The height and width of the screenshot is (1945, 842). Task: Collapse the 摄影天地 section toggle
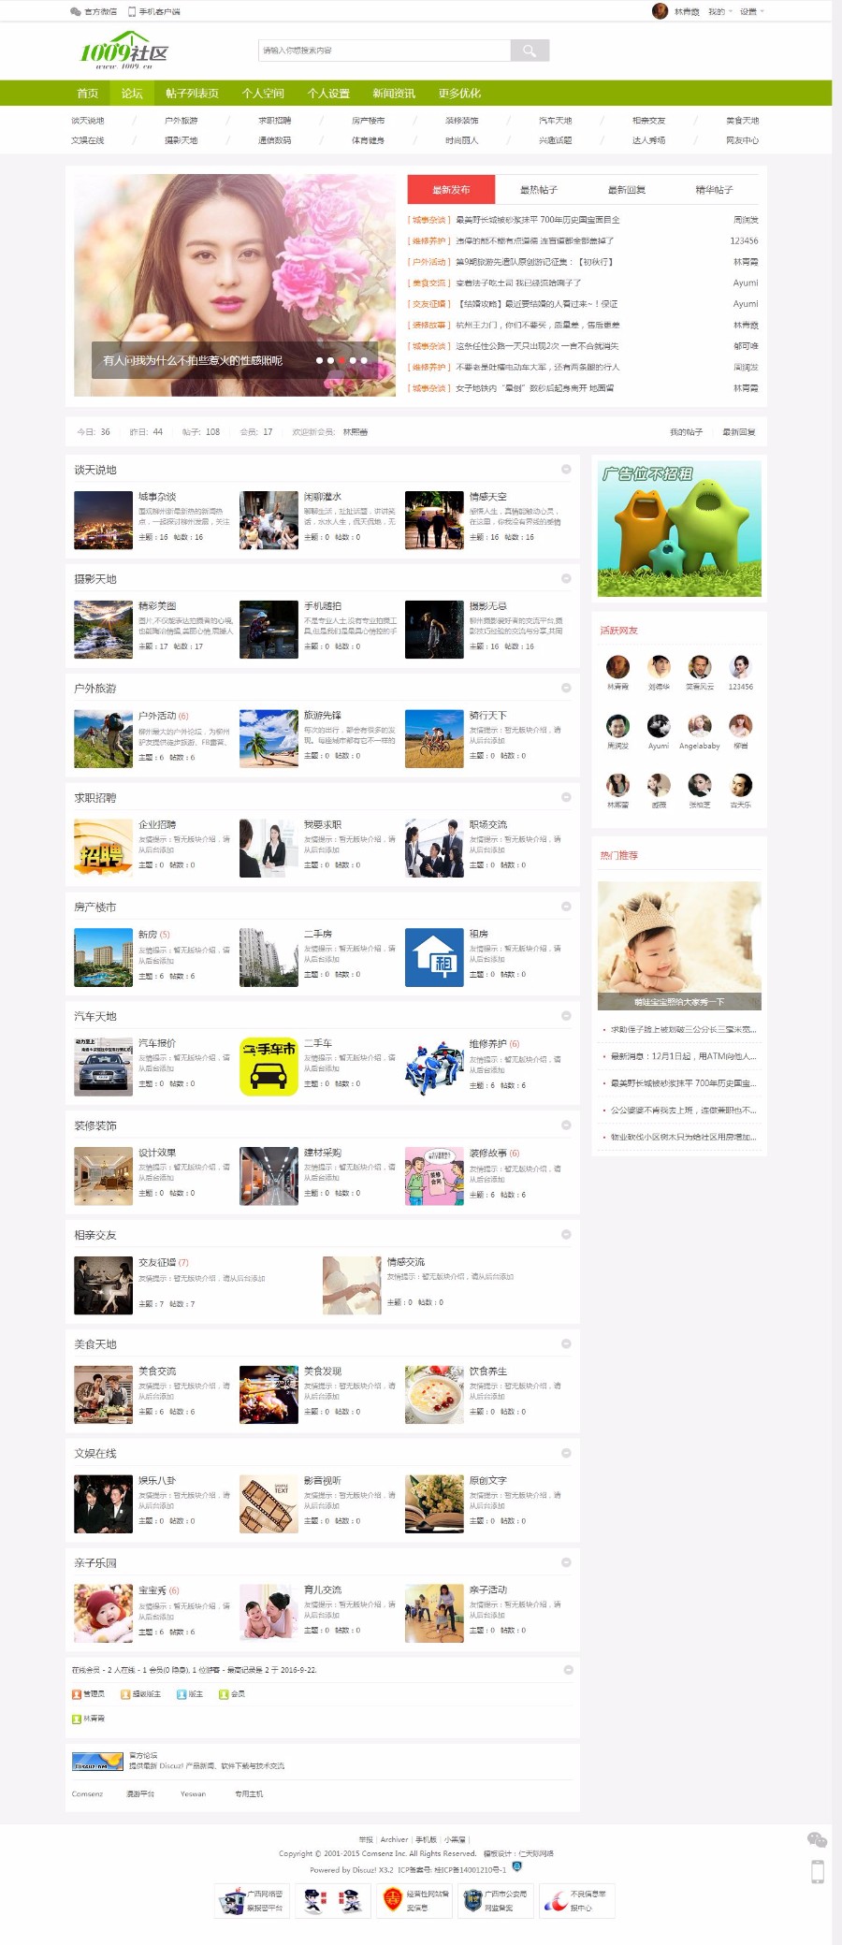[x=566, y=578]
